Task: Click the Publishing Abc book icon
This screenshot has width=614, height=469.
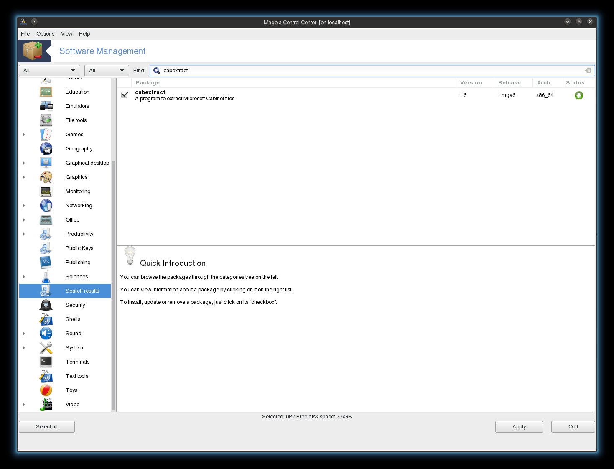Action: click(46, 263)
